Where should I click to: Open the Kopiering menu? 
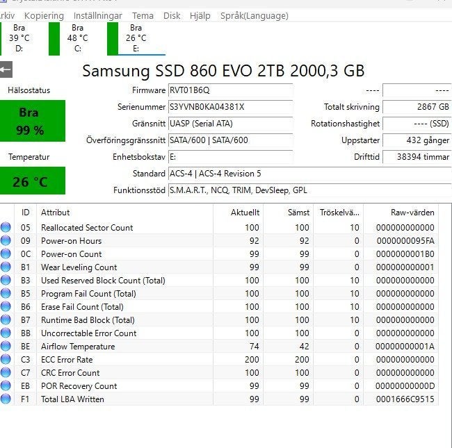[44, 16]
